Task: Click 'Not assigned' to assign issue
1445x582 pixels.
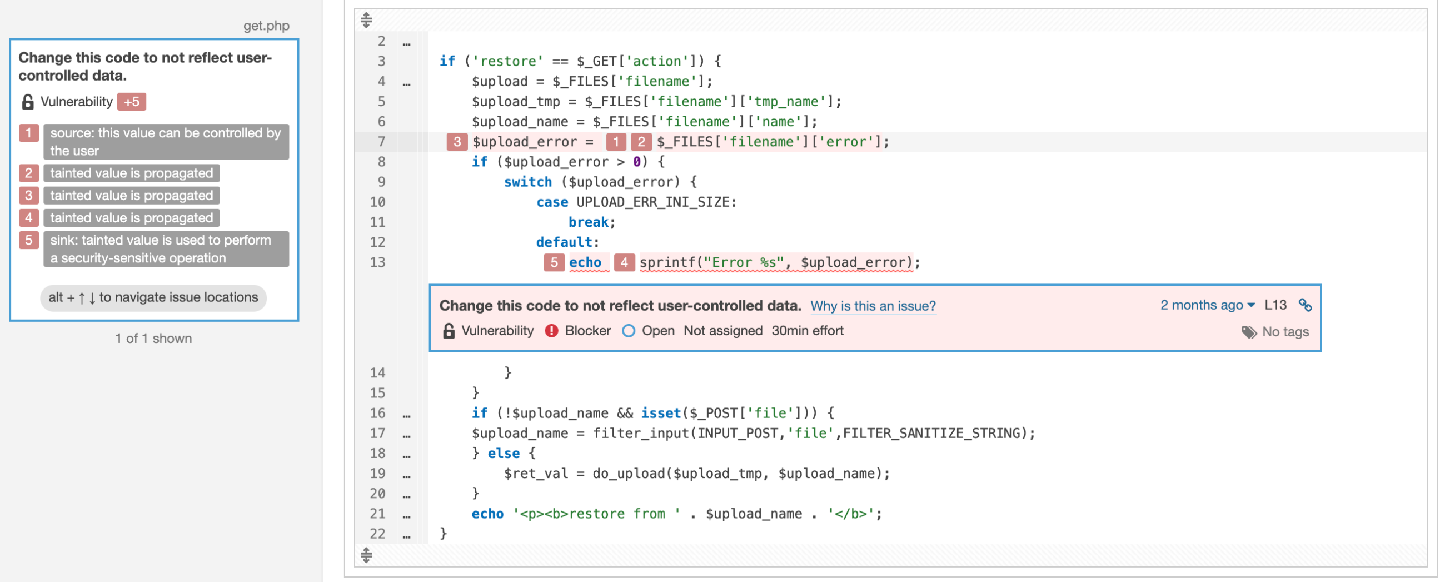Action: coord(722,331)
